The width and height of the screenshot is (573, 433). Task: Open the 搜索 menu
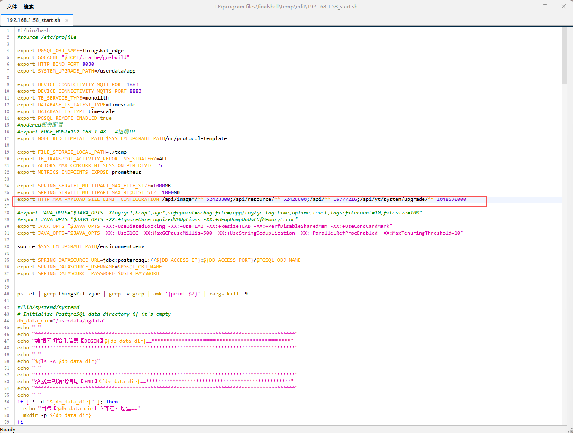coord(29,6)
